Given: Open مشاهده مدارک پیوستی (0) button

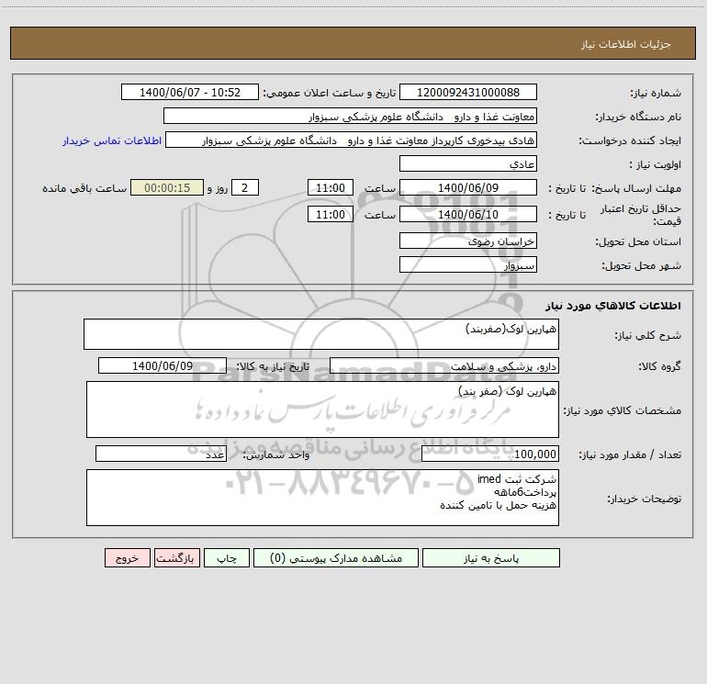Looking at the screenshot, I should tap(336, 557).
